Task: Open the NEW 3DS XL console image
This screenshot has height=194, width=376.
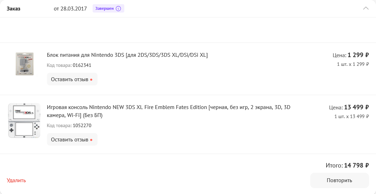Action: click(x=24, y=121)
